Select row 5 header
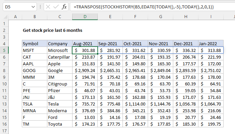This screenshot has height=134, width=235. coord(4,50)
